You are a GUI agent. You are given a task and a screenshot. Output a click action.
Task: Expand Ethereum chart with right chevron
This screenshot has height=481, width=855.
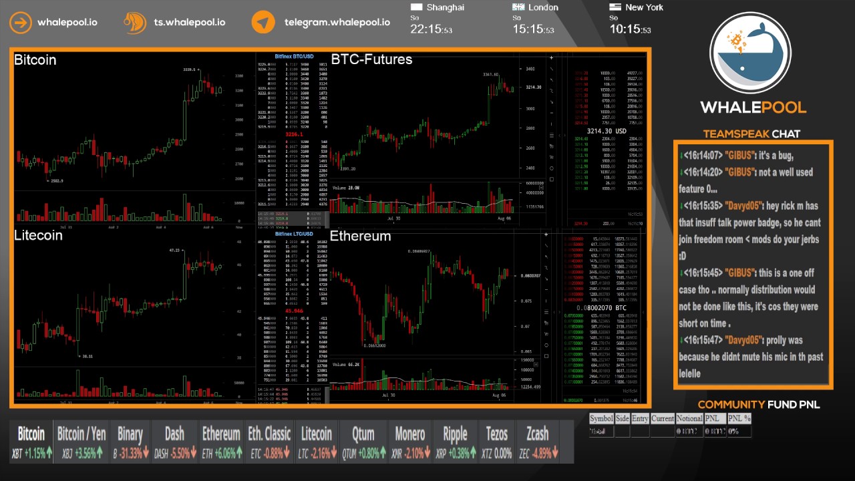[559, 312]
